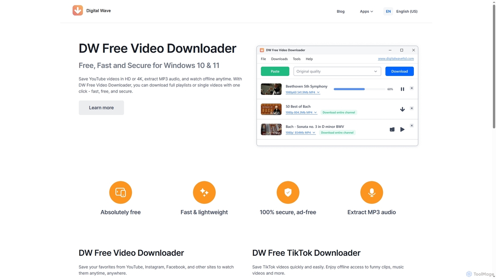Viewport: 496px width, 279px height.
Task: Click the Digital Wave logo icon
Action: click(77, 10)
